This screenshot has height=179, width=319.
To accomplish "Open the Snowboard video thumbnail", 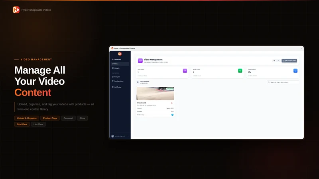I will (155, 93).
